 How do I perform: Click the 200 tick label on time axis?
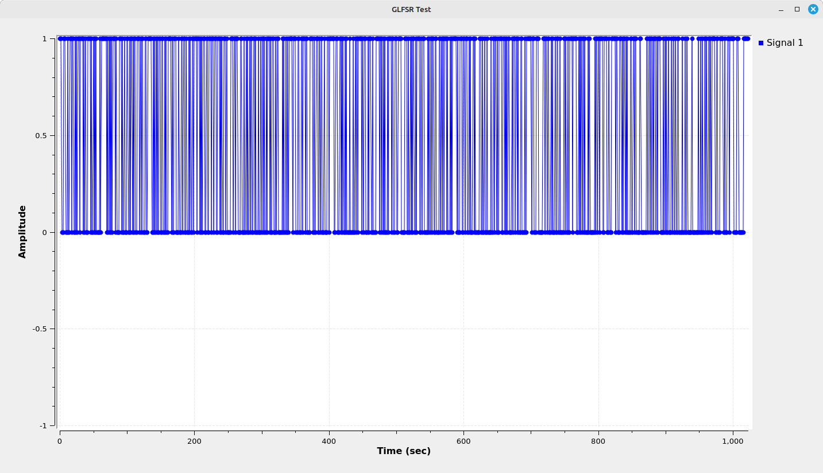(x=194, y=441)
